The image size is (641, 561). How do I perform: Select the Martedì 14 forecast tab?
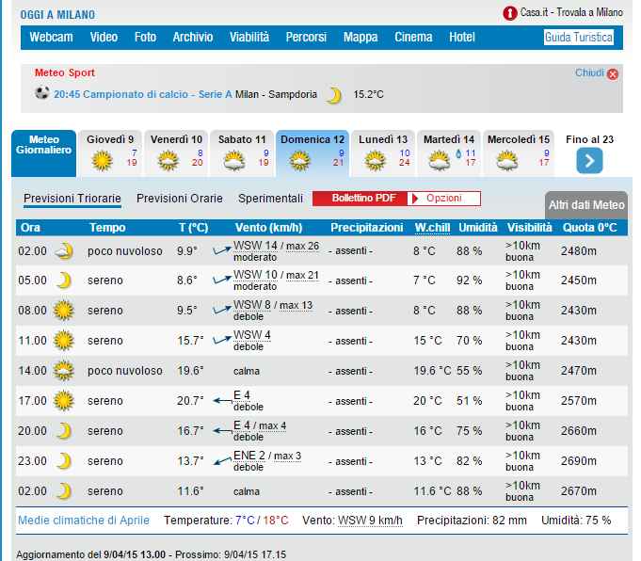(449, 153)
